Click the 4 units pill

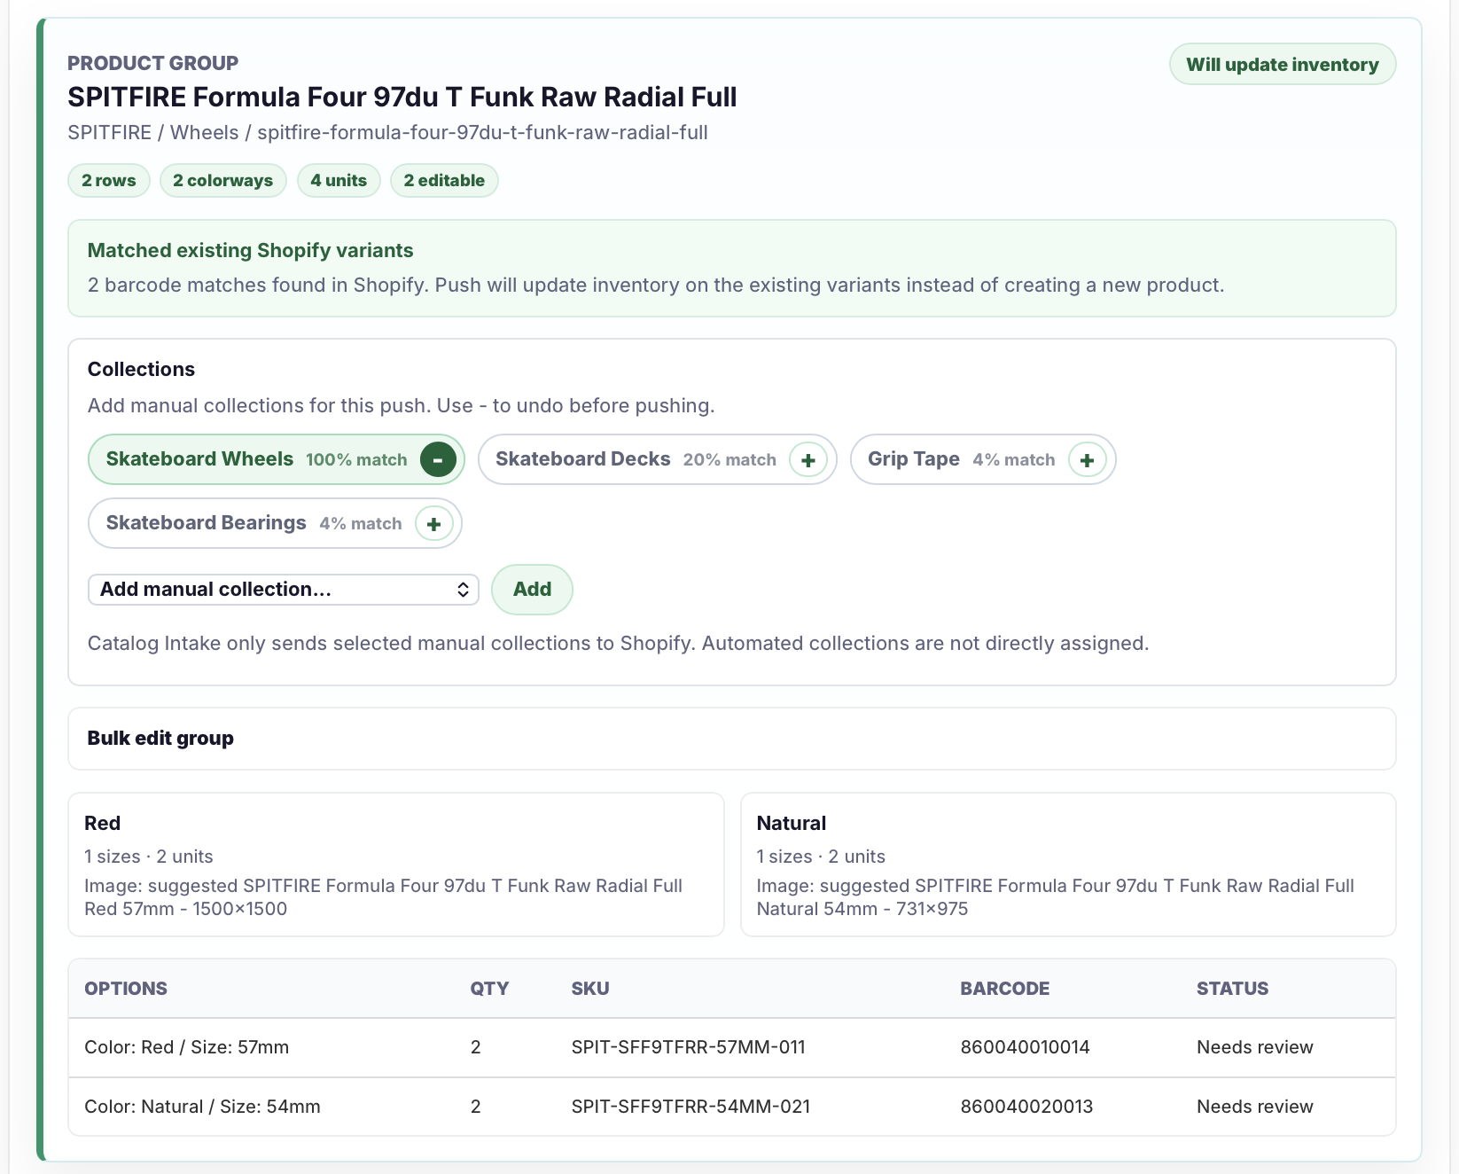[339, 181]
